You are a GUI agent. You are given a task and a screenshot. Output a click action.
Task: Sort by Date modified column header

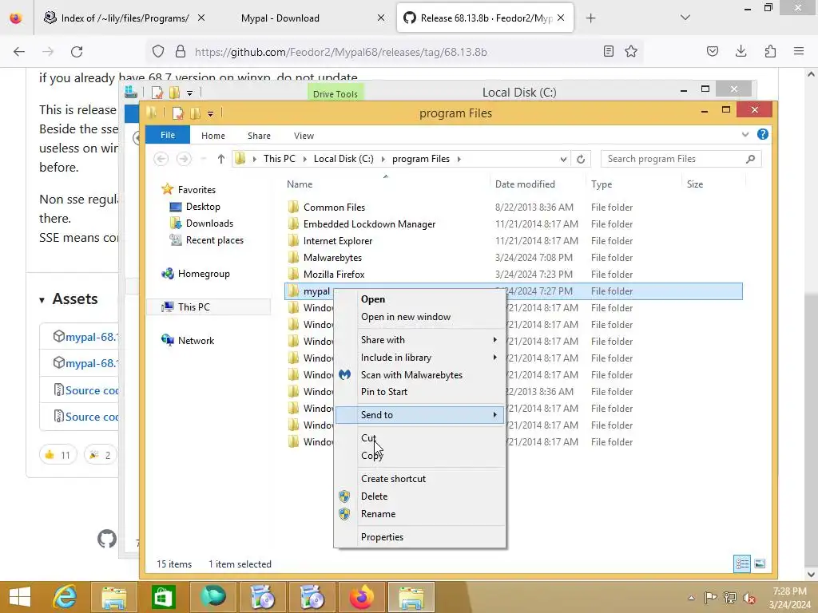[x=525, y=184]
